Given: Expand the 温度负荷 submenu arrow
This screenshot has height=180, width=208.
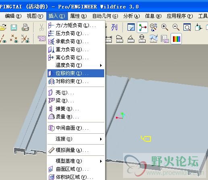Looking at the screenshot, I should click(x=101, y=65).
